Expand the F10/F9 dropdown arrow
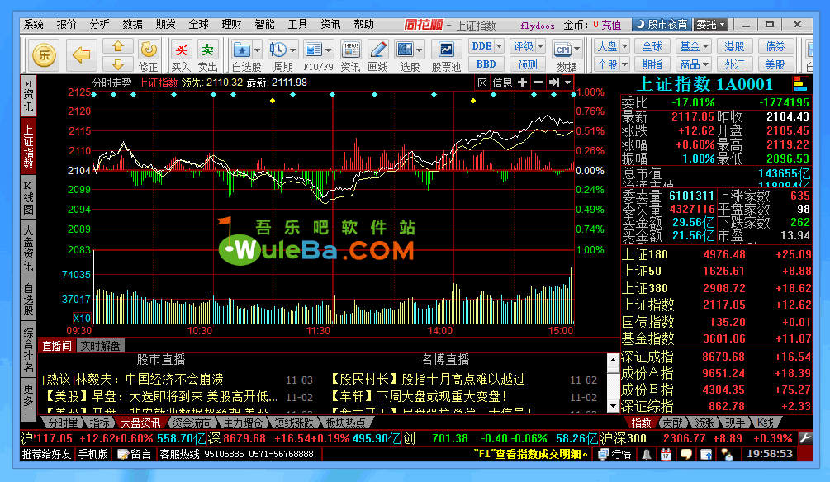The width and height of the screenshot is (830, 482). 329,50
